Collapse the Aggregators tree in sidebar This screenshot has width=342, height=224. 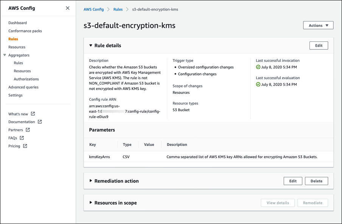click(x=5, y=55)
